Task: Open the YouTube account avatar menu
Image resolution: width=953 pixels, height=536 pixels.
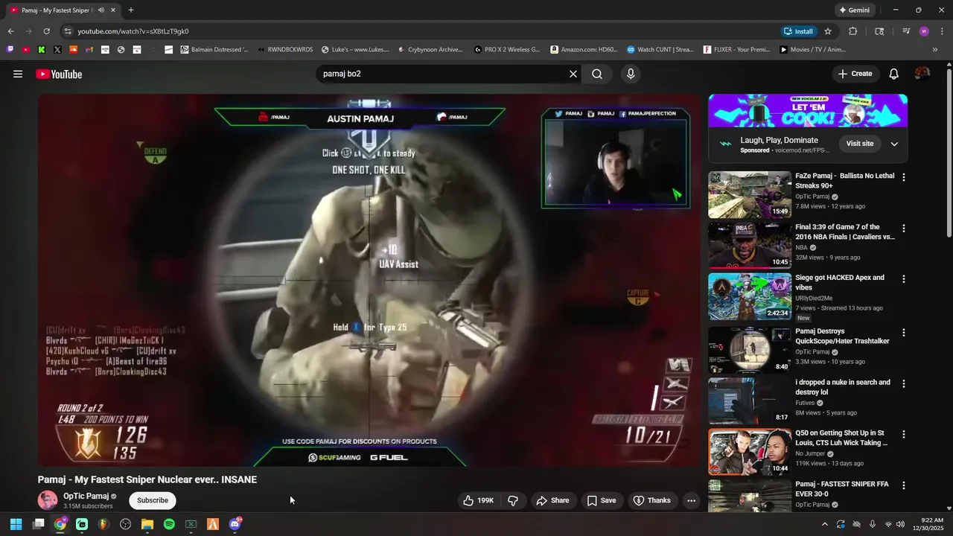Action: (x=922, y=74)
